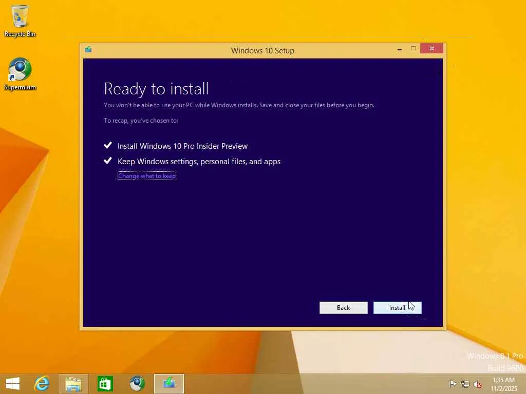Click the checkmark beside Install Windows 10 Pro
Screen dimensions: 526x394
(x=108, y=145)
